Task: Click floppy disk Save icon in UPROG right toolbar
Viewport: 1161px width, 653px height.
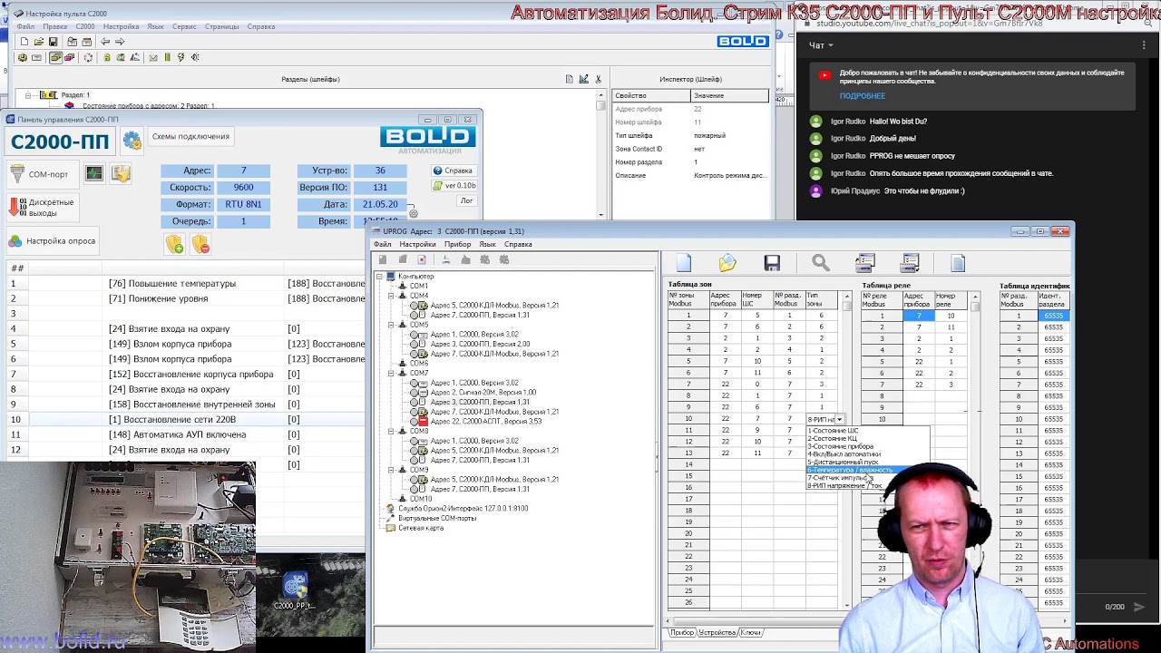Action: click(x=772, y=263)
